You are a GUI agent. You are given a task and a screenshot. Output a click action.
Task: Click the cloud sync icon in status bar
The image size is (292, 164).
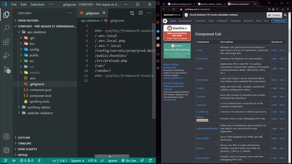coord(14,161)
